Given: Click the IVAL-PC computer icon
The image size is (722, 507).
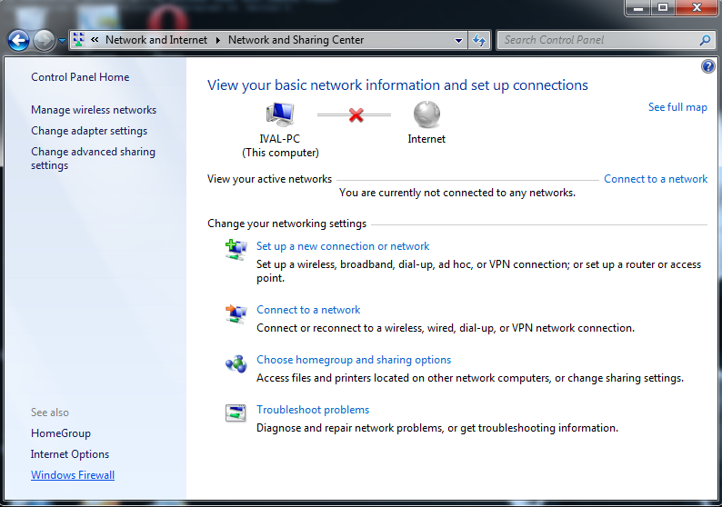Looking at the screenshot, I should tap(280, 114).
